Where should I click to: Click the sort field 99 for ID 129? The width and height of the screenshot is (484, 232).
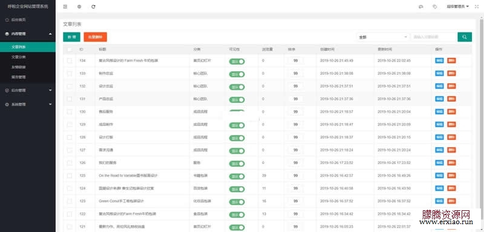point(295,125)
